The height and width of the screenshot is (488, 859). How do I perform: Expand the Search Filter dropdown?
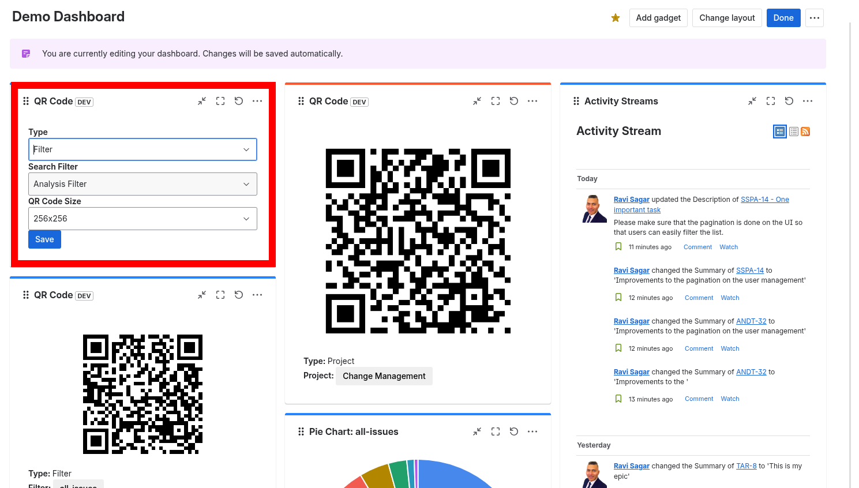(142, 184)
